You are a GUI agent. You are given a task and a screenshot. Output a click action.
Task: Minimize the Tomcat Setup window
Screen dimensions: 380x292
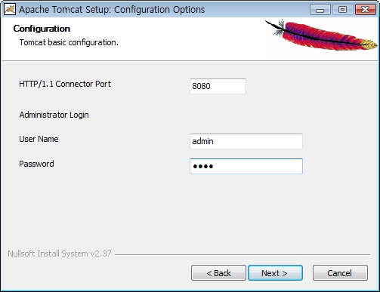pos(320,10)
